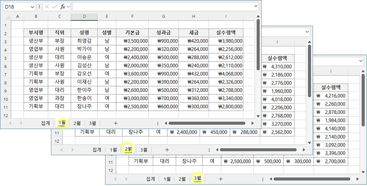Click the Cancel X icon in formula bar
367x186 pixels.
47,7
